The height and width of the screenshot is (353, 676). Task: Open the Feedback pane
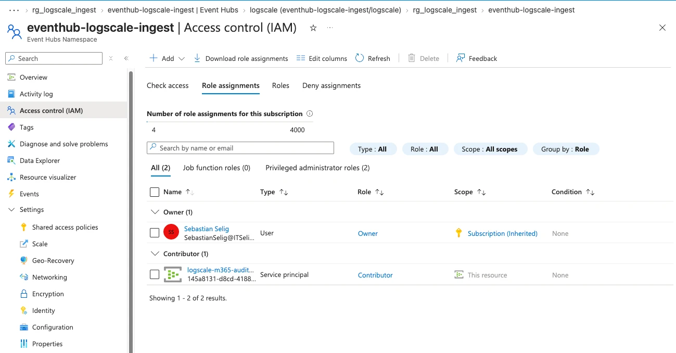pyautogui.click(x=477, y=58)
